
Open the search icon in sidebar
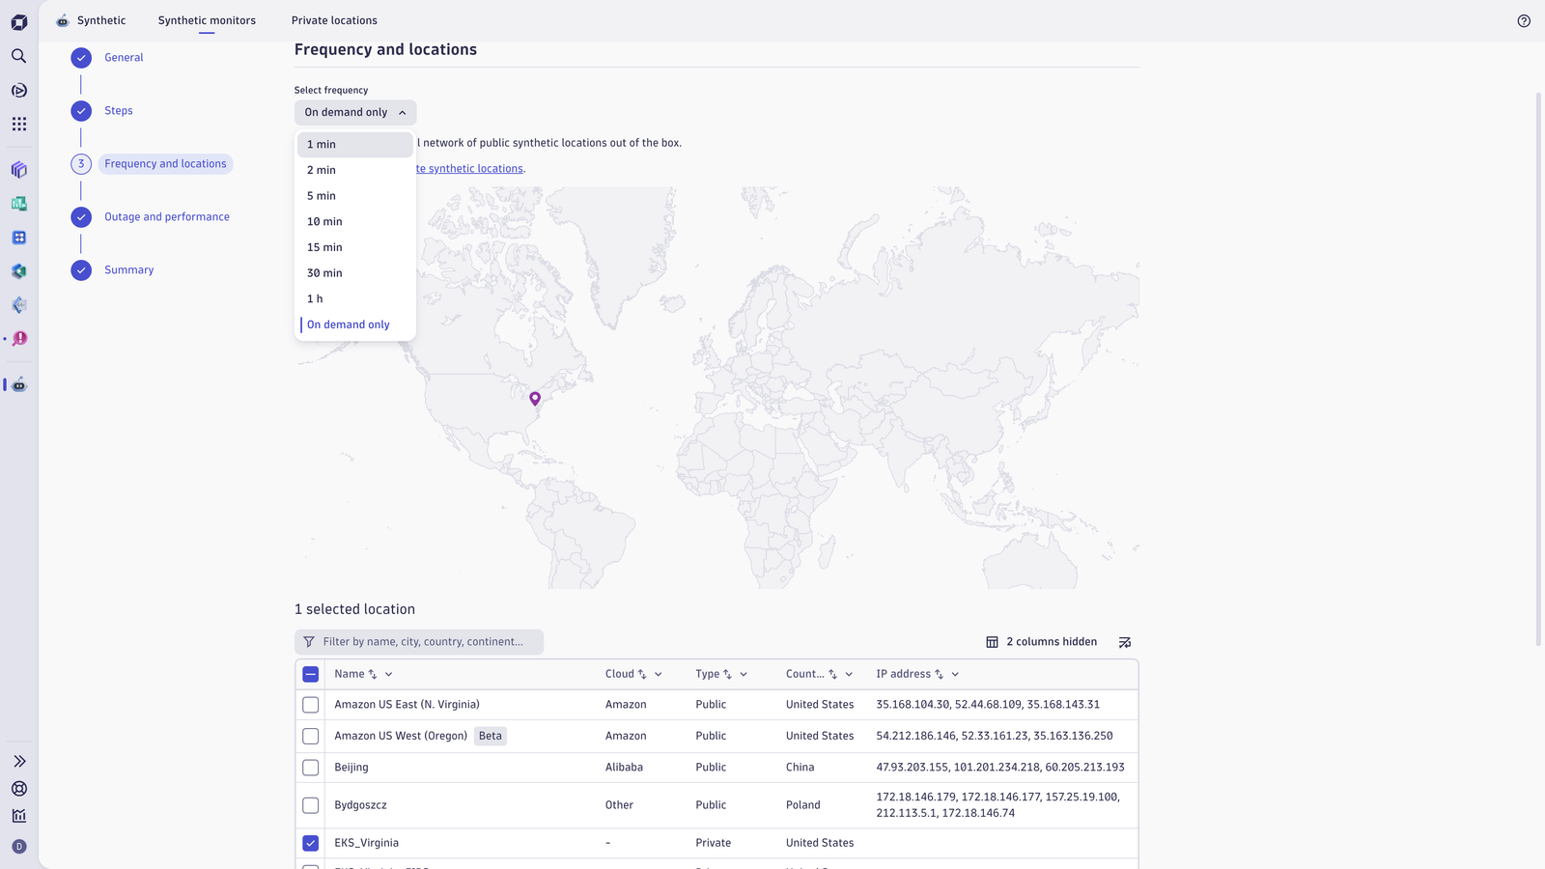[x=18, y=56]
